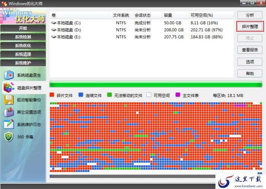Click the red 碎片文件 legend swatch
The width and height of the screenshot is (266, 189).
click(52, 95)
